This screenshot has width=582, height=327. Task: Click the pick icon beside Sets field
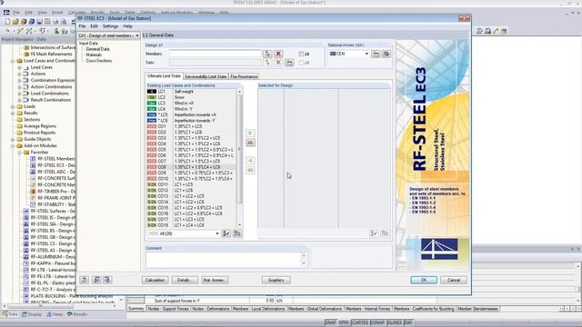[x=267, y=63]
